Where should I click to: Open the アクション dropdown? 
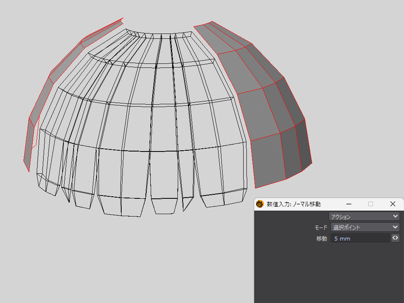[x=364, y=217]
